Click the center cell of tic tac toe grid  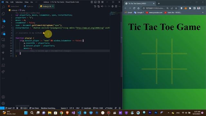(x=164, y=61)
